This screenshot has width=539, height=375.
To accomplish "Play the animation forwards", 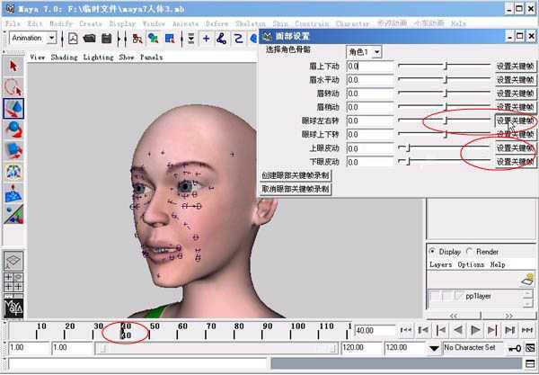I will pyautogui.click(x=475, y=330).
